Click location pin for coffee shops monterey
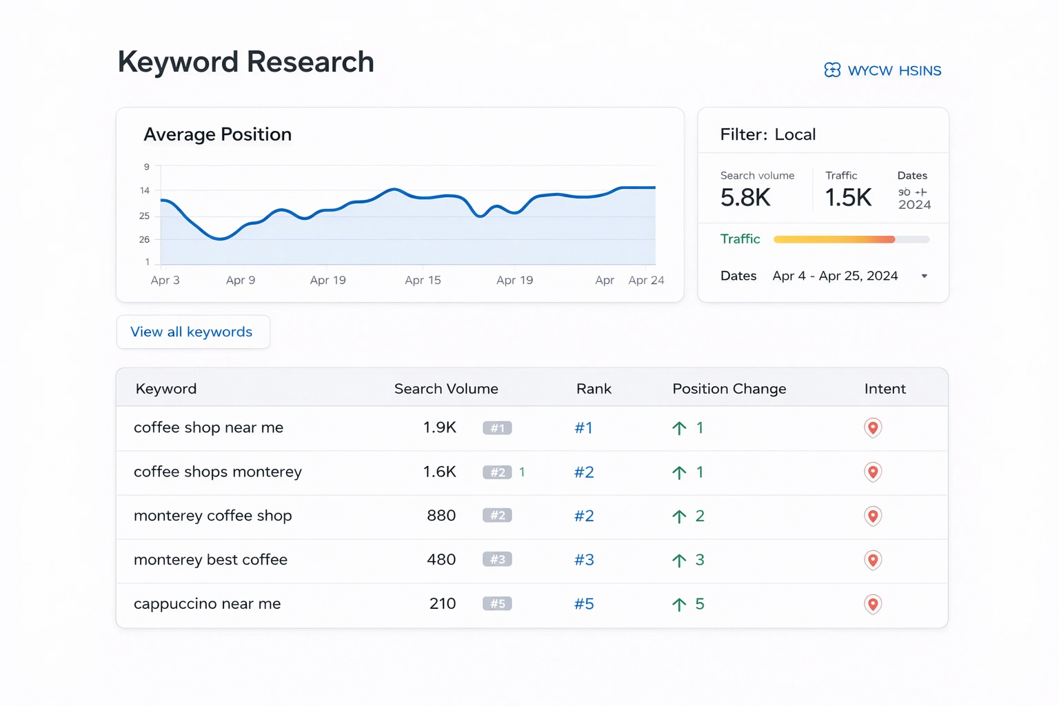 point(873,472)
